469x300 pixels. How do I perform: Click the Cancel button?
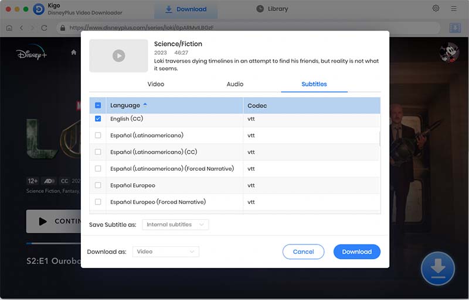(x=303, y=251)
